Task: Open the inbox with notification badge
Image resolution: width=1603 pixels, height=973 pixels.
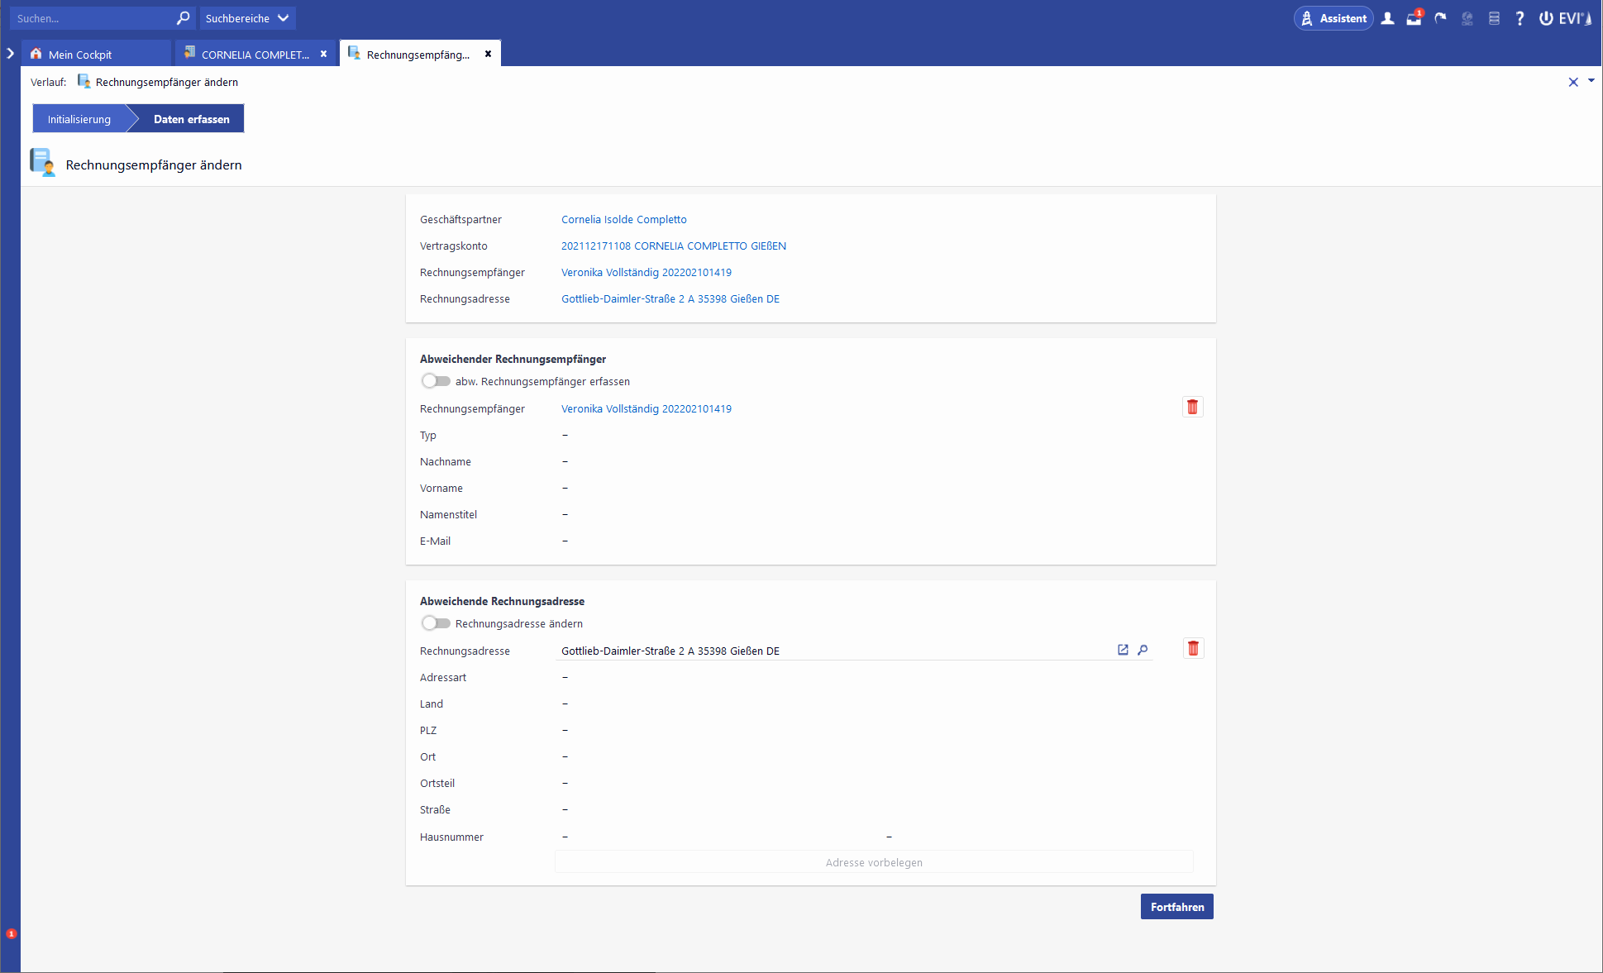Action: click(1414, 18)
